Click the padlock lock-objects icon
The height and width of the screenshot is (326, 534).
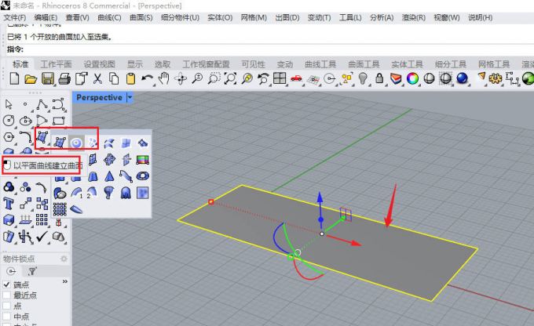click(x=379, y=79)
